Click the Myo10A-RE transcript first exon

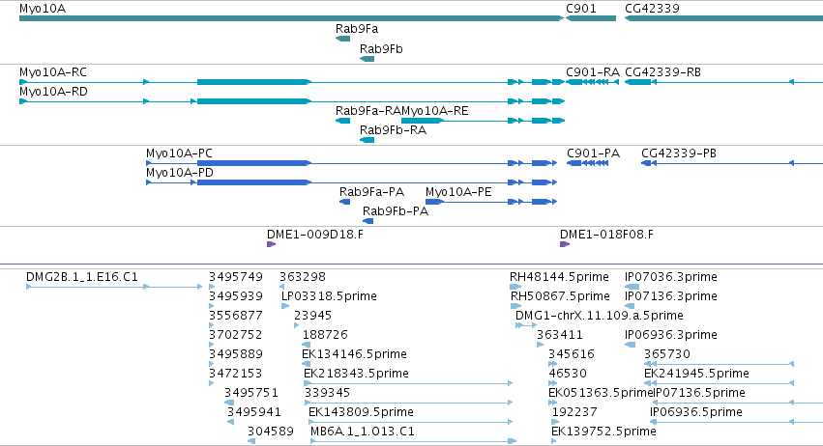[423, 121]
